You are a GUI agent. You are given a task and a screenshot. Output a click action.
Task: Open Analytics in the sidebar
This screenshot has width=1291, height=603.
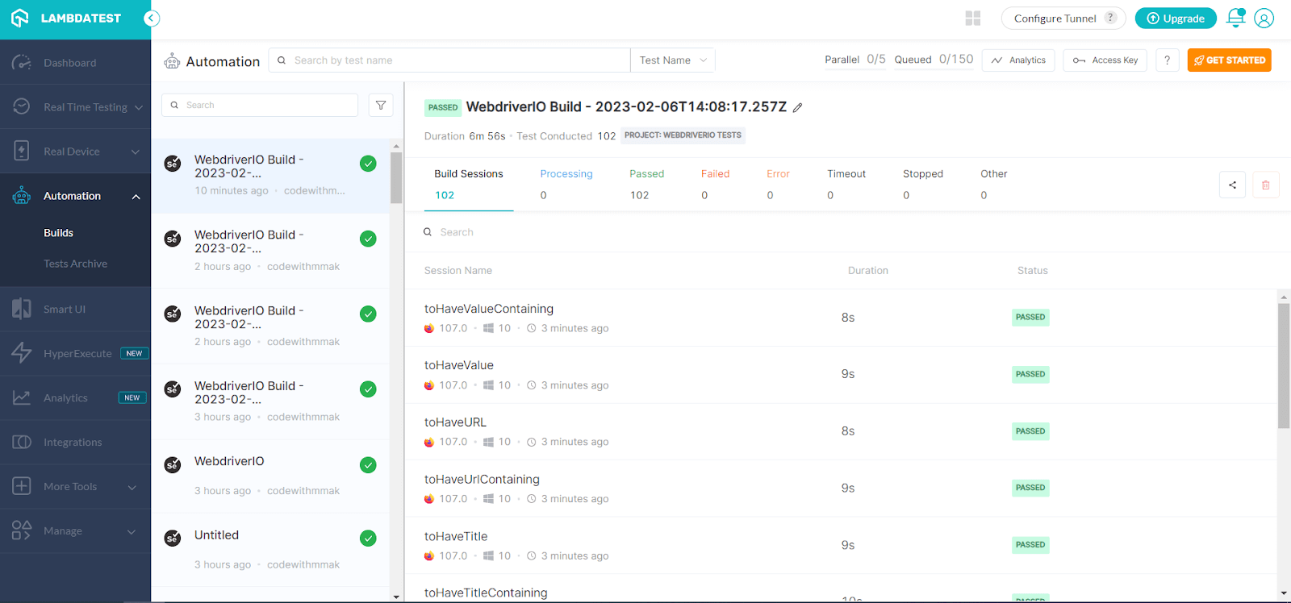coord(76,398)
